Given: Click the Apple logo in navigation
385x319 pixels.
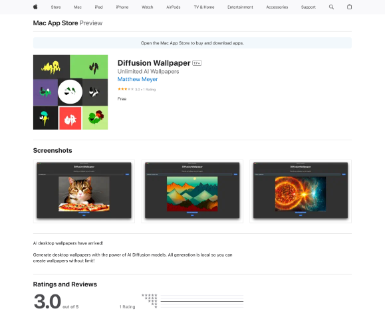Looking at the screenshot, I should click(x=35, y=7).
